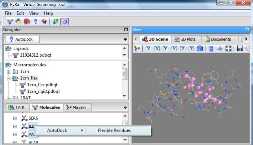Viewport: 253px width, 145px height.
Task: Open the File menu
Action: coord(8,13)
